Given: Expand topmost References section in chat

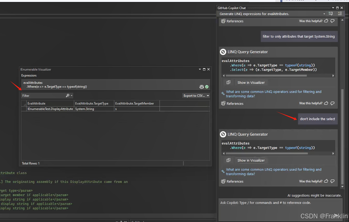Looking at the screenshot, I should (232, 21).
